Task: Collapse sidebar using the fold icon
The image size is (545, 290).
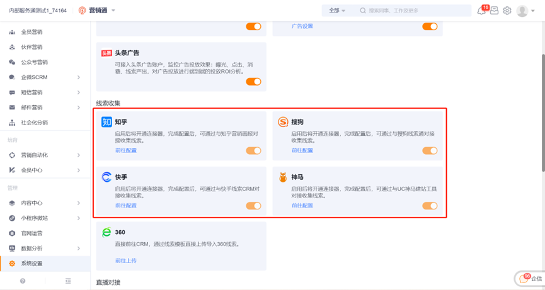Action: (x=68, y=281)
